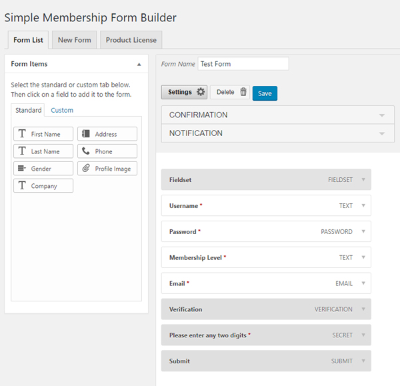Open the Product License tab
This screenshot has height=386, width=400.
coord(131,40)
